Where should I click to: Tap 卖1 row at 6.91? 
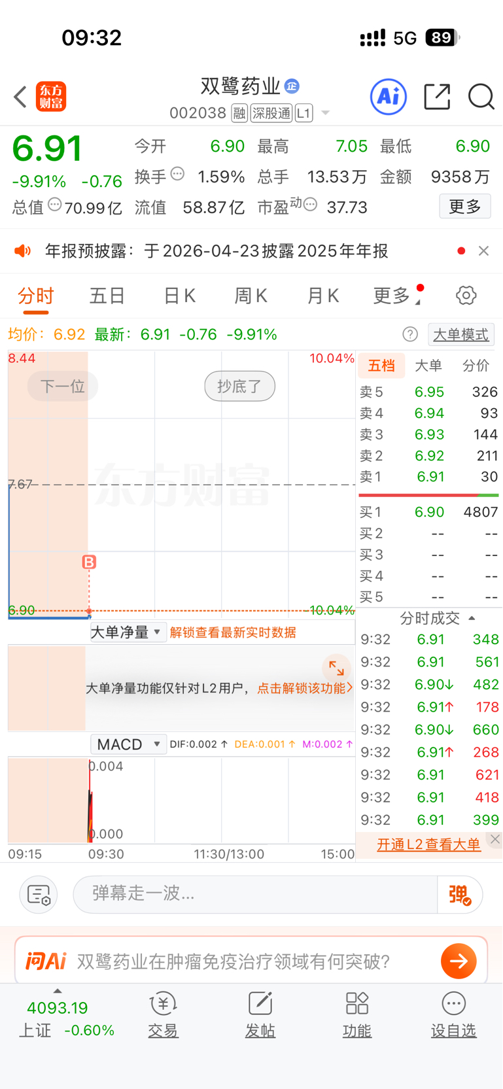(428, 477)
